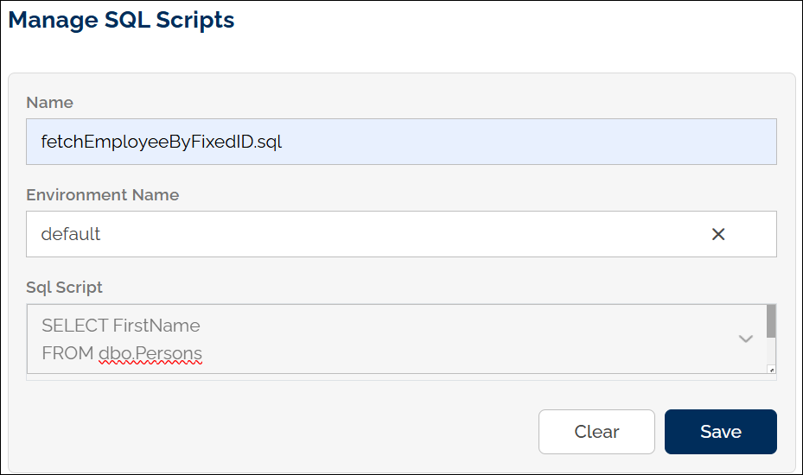Click the "fetchEmployeeByFixedID.sql" name text
The image size is (803, 475).
162,142
